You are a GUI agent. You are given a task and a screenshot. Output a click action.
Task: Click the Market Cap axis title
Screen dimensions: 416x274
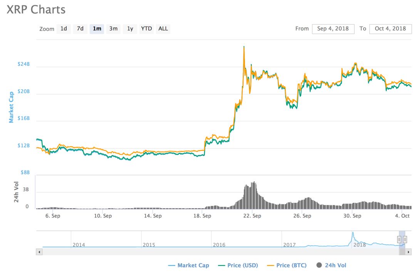(11, 107)
